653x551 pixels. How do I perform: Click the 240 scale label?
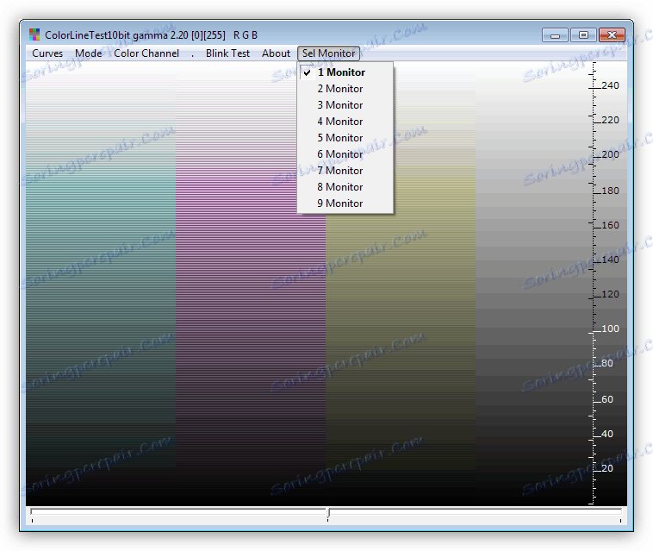pos(610,85)
